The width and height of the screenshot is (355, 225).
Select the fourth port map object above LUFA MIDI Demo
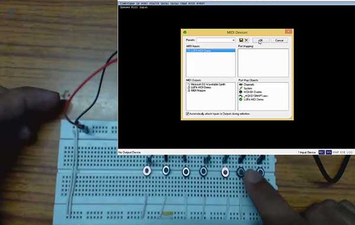(254, 95)
